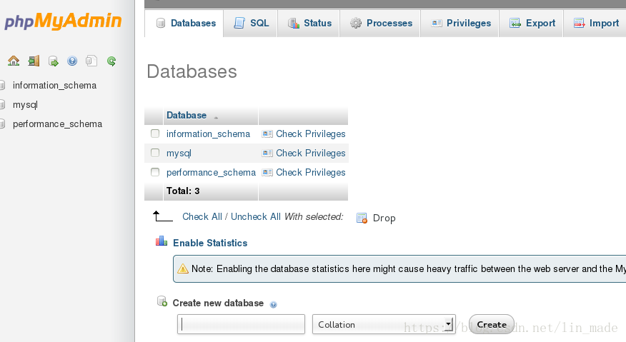Click the Create new database icon
The image size is (626, 342).
coord(162,301)
